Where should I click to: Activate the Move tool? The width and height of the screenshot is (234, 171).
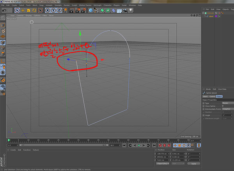coord(23,10)
